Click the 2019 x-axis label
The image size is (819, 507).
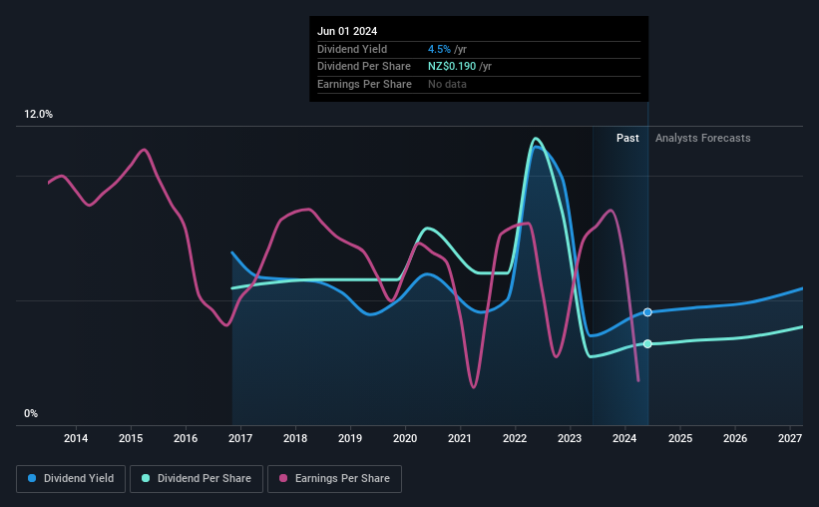pos(350,438)
